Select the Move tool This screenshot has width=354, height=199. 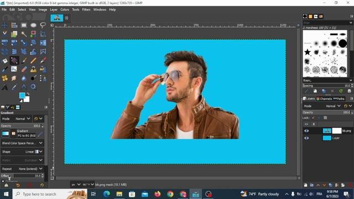[4, 25]
